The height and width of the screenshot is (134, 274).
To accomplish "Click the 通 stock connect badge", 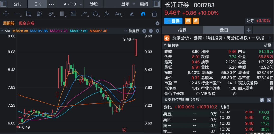I will pyautogui.click(x=196, y=21).
